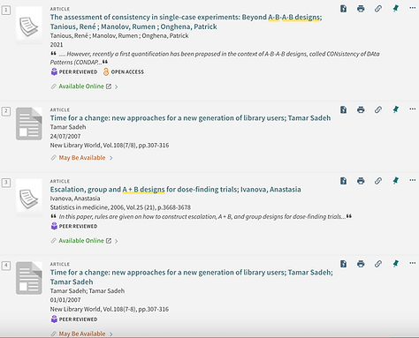Select result number 1 checkbox
The image size is (419, 338).
[6, 11]
